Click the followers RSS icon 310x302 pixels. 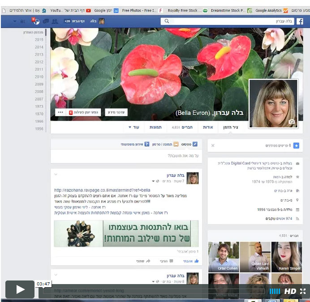[297, 219]
